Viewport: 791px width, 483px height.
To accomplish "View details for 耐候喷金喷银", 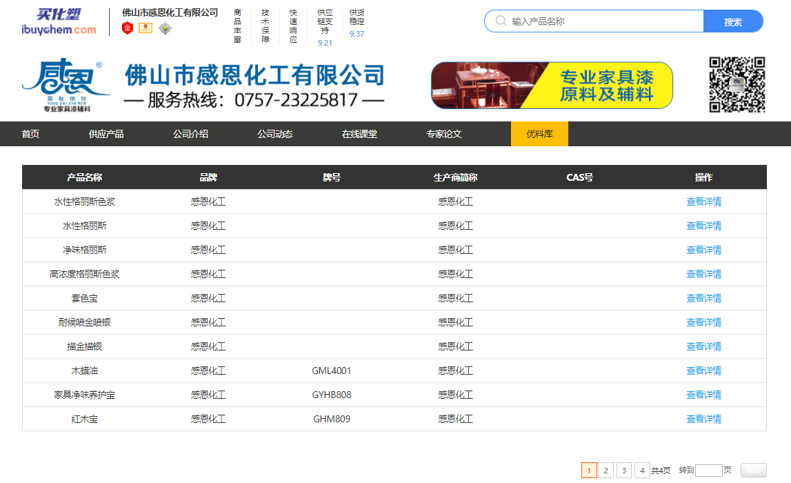I will click(703, 322).
